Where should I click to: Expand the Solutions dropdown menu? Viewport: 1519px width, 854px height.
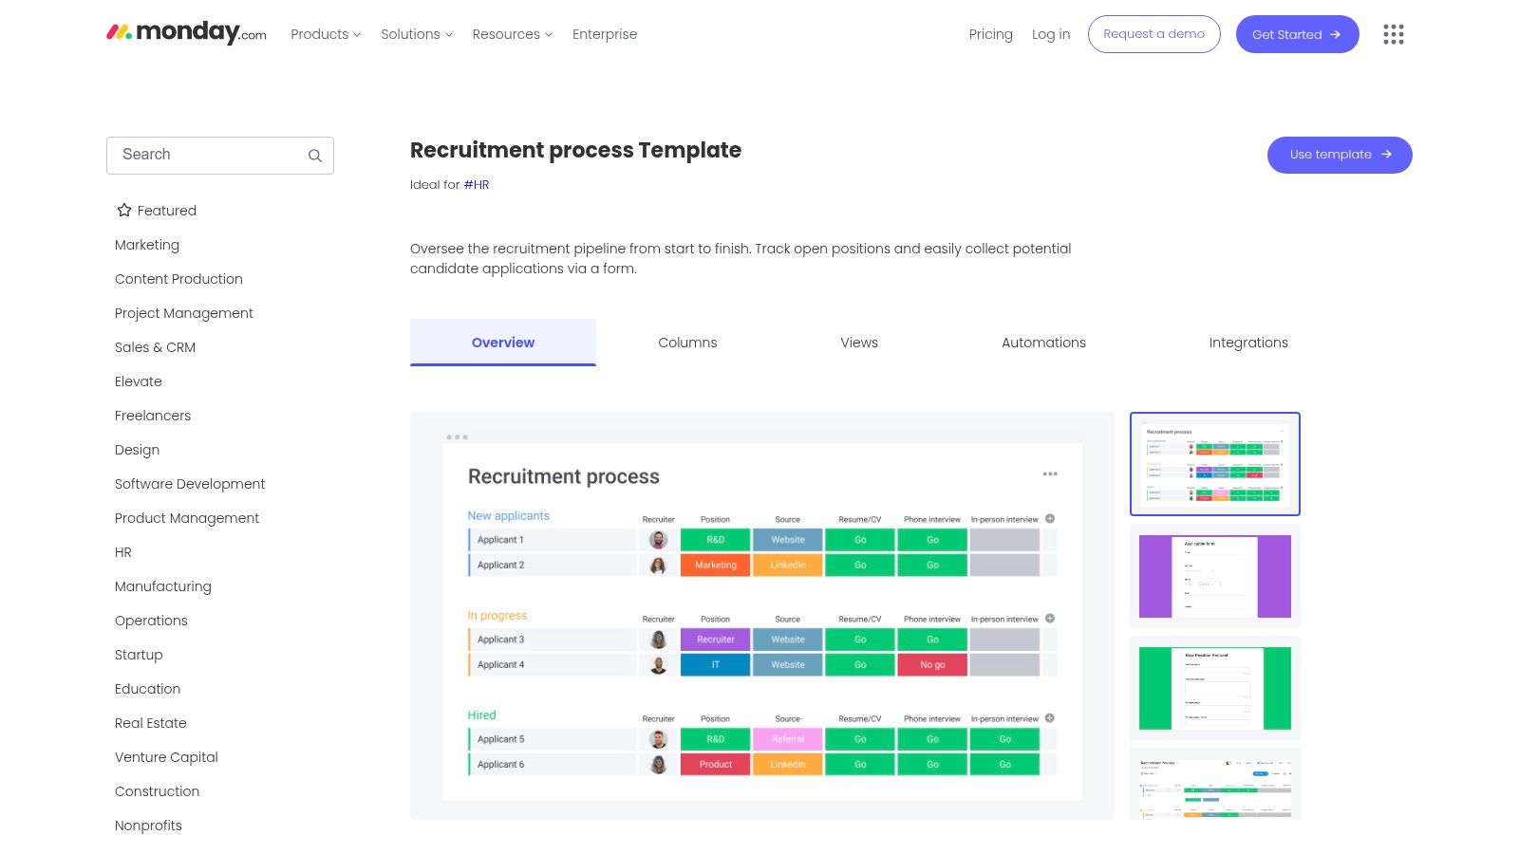coord(416,34)
